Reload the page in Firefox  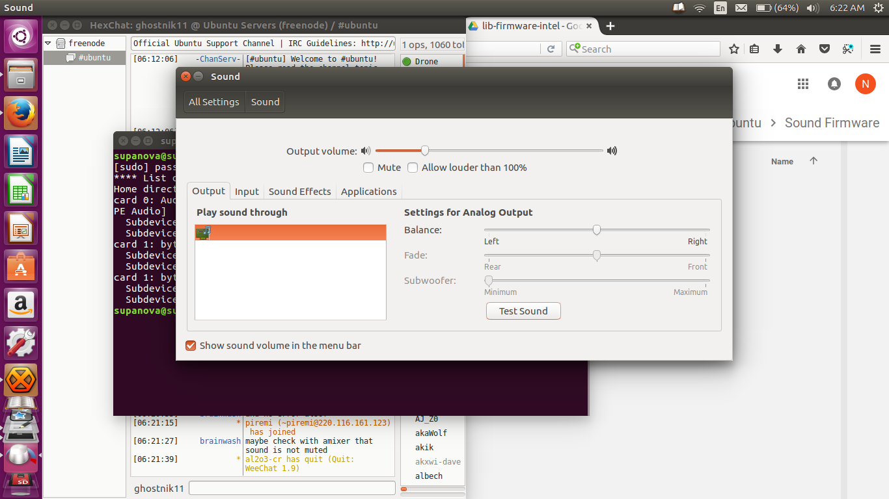551,49
